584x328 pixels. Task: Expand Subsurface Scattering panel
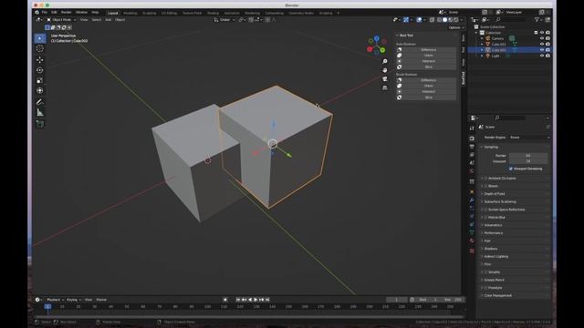[x=500, y=201]
